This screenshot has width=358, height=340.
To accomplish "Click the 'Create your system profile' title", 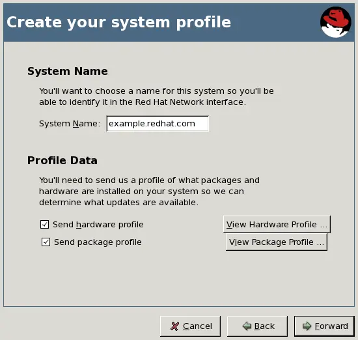I will [118, 22].
